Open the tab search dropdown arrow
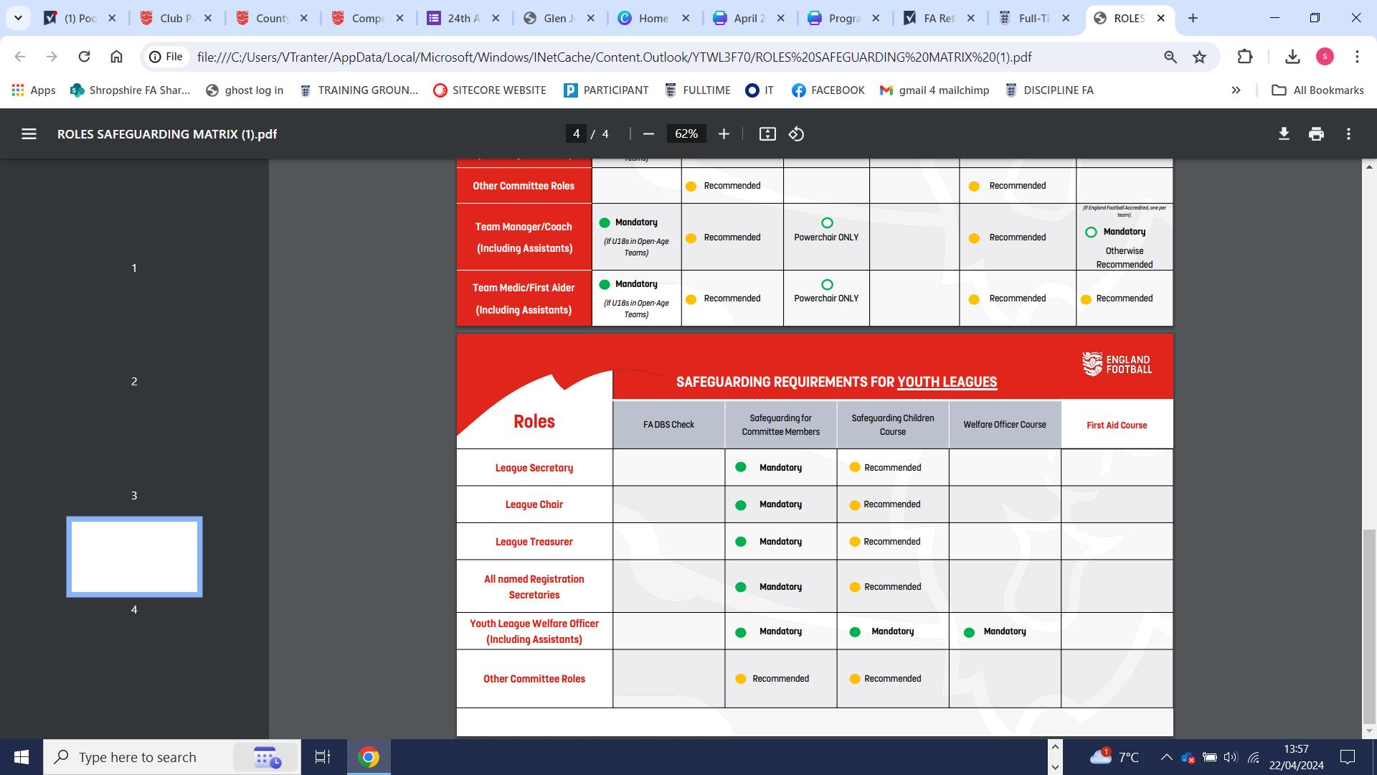The width and height of the screenshot is (1377, 775). point(18,18)
